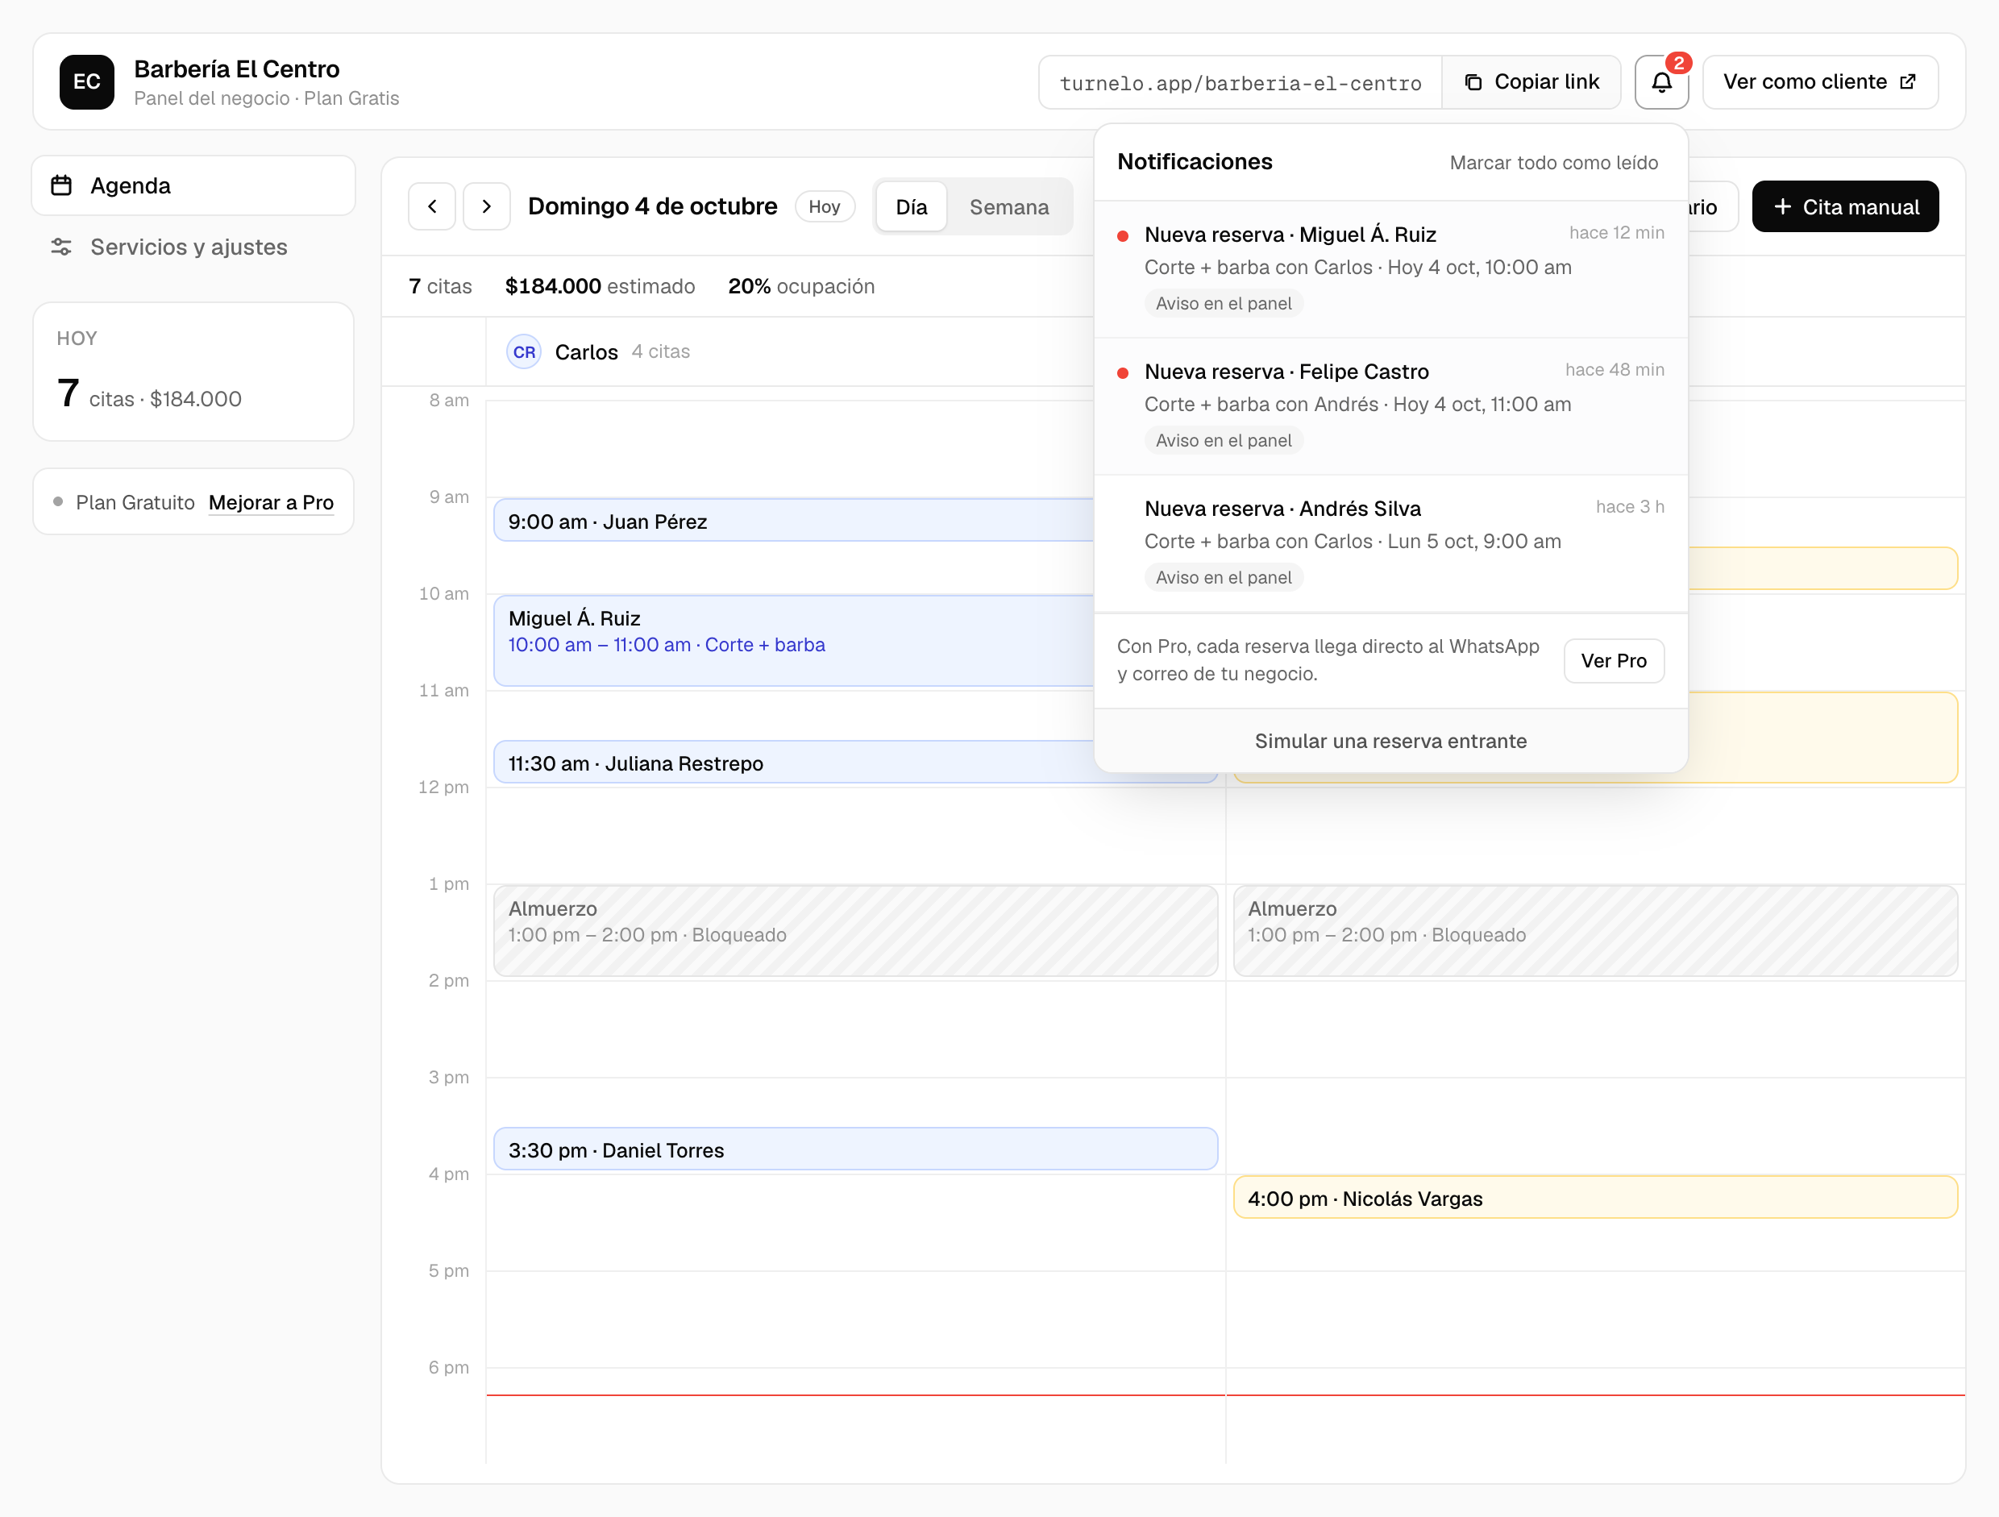Go to previous day arrow

pyautogui.click(x=432, y=207)
